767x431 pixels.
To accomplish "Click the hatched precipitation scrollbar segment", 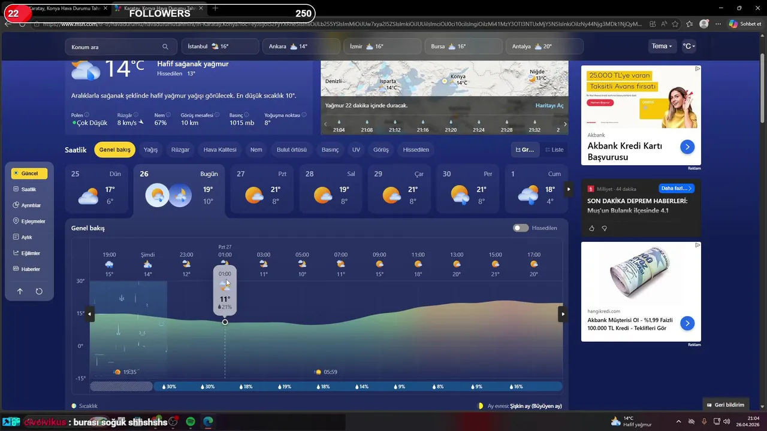I will [x=122, y=387].
